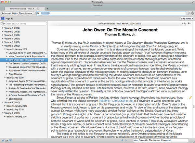Increase text size with large A
The height and width of the screenshot is (143, 195).
tap(185, 23)
